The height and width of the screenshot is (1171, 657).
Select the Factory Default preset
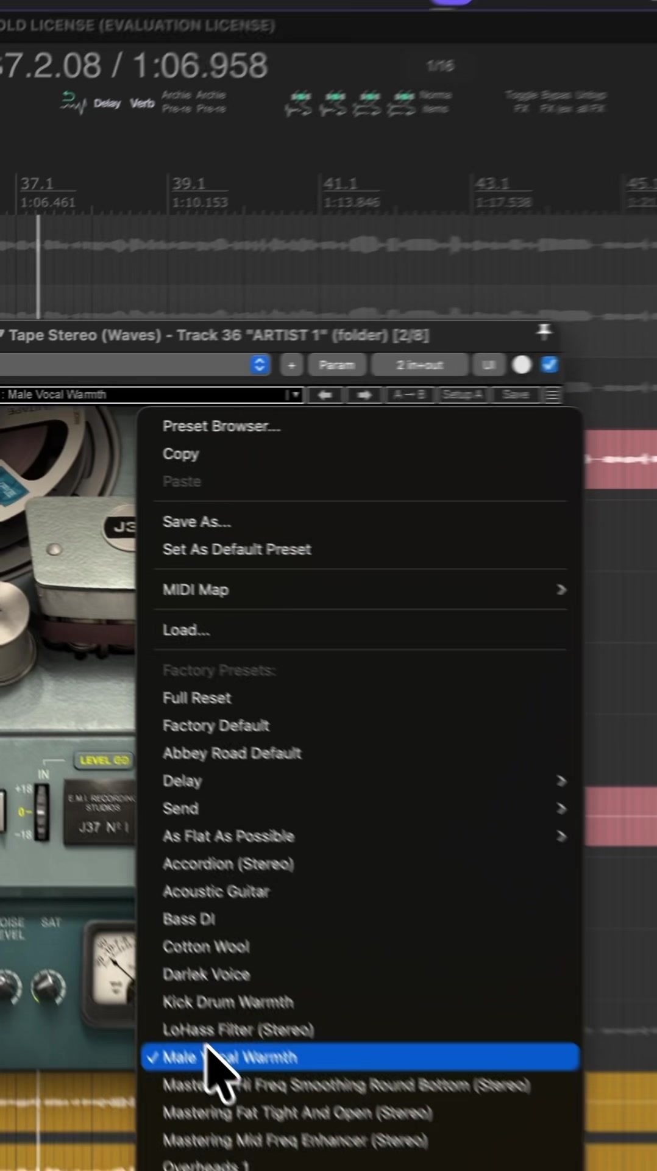(x=360, y=725)
